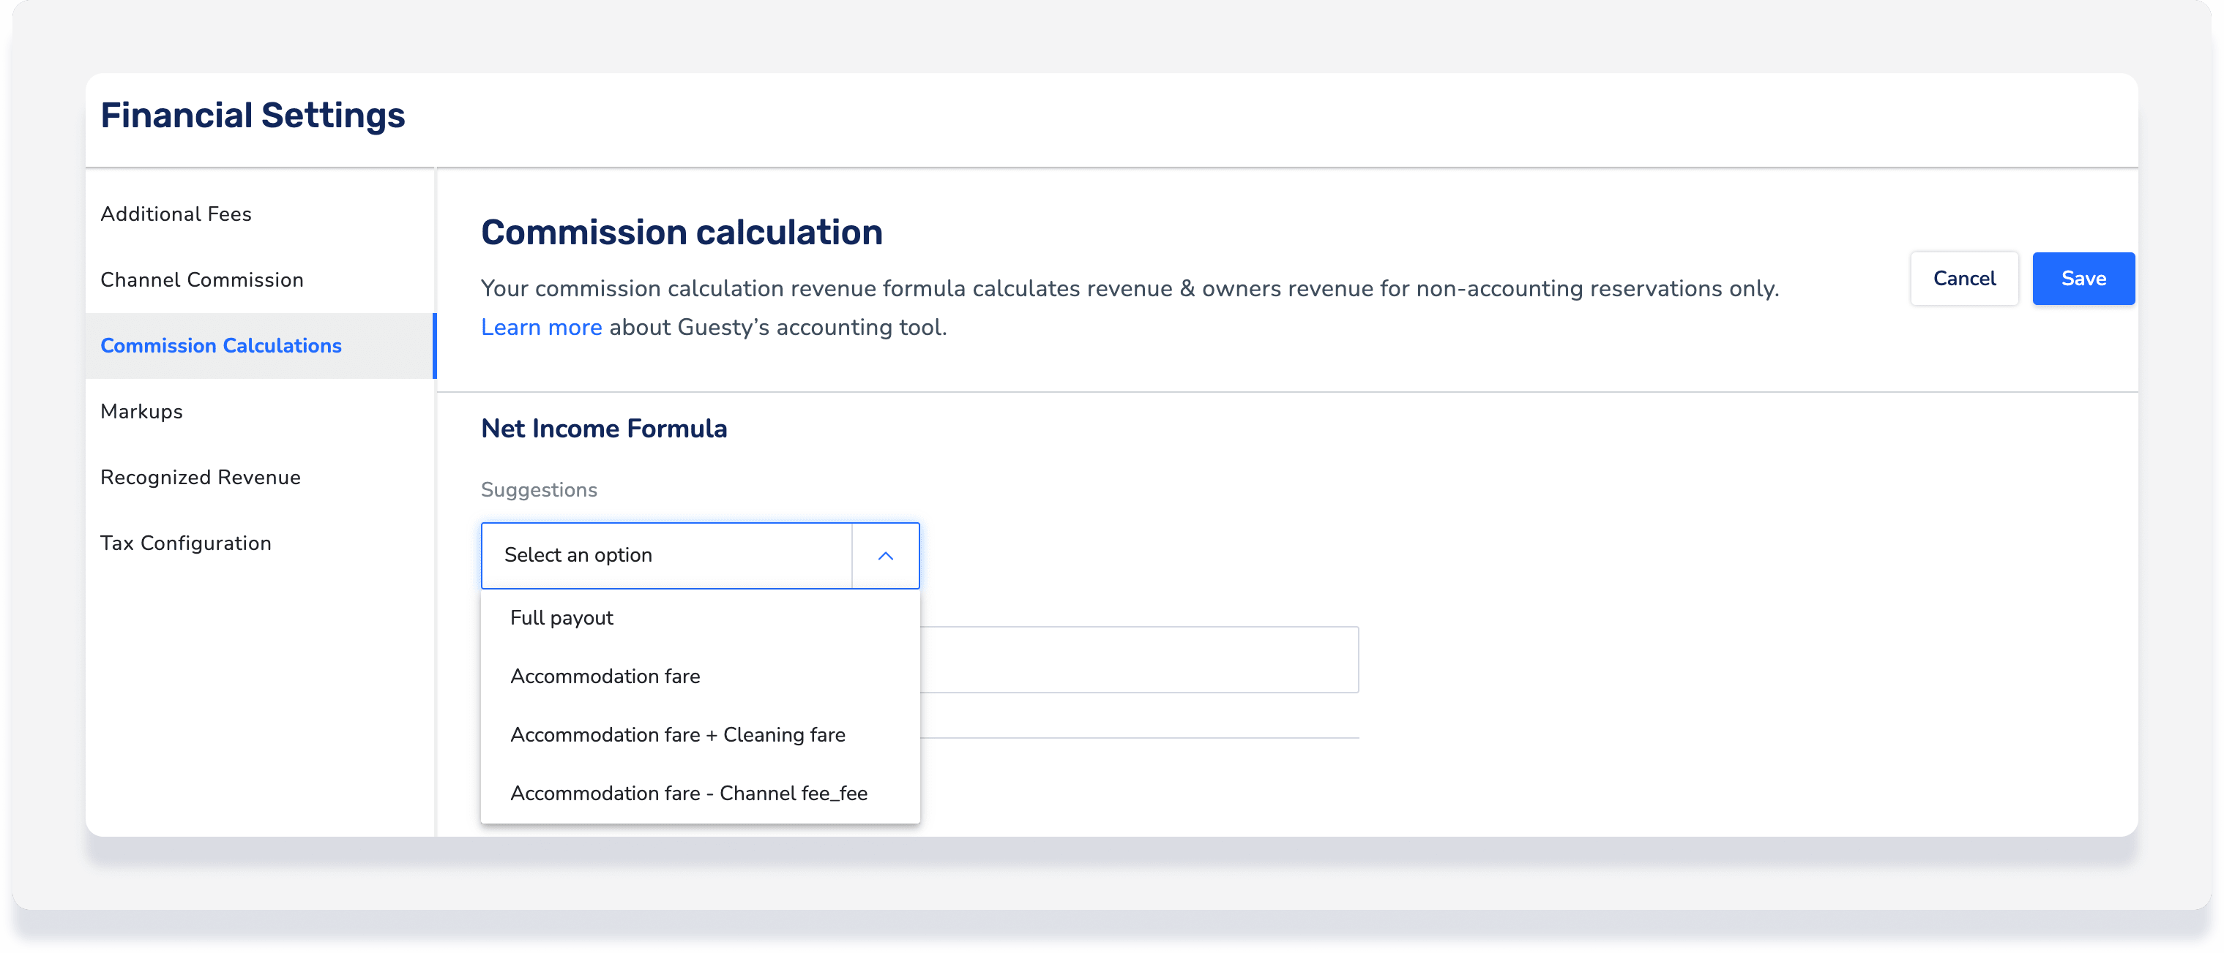Go to the Channel Commission section
The width and height of the screenshot is (2224, 953).
(202, 279)
